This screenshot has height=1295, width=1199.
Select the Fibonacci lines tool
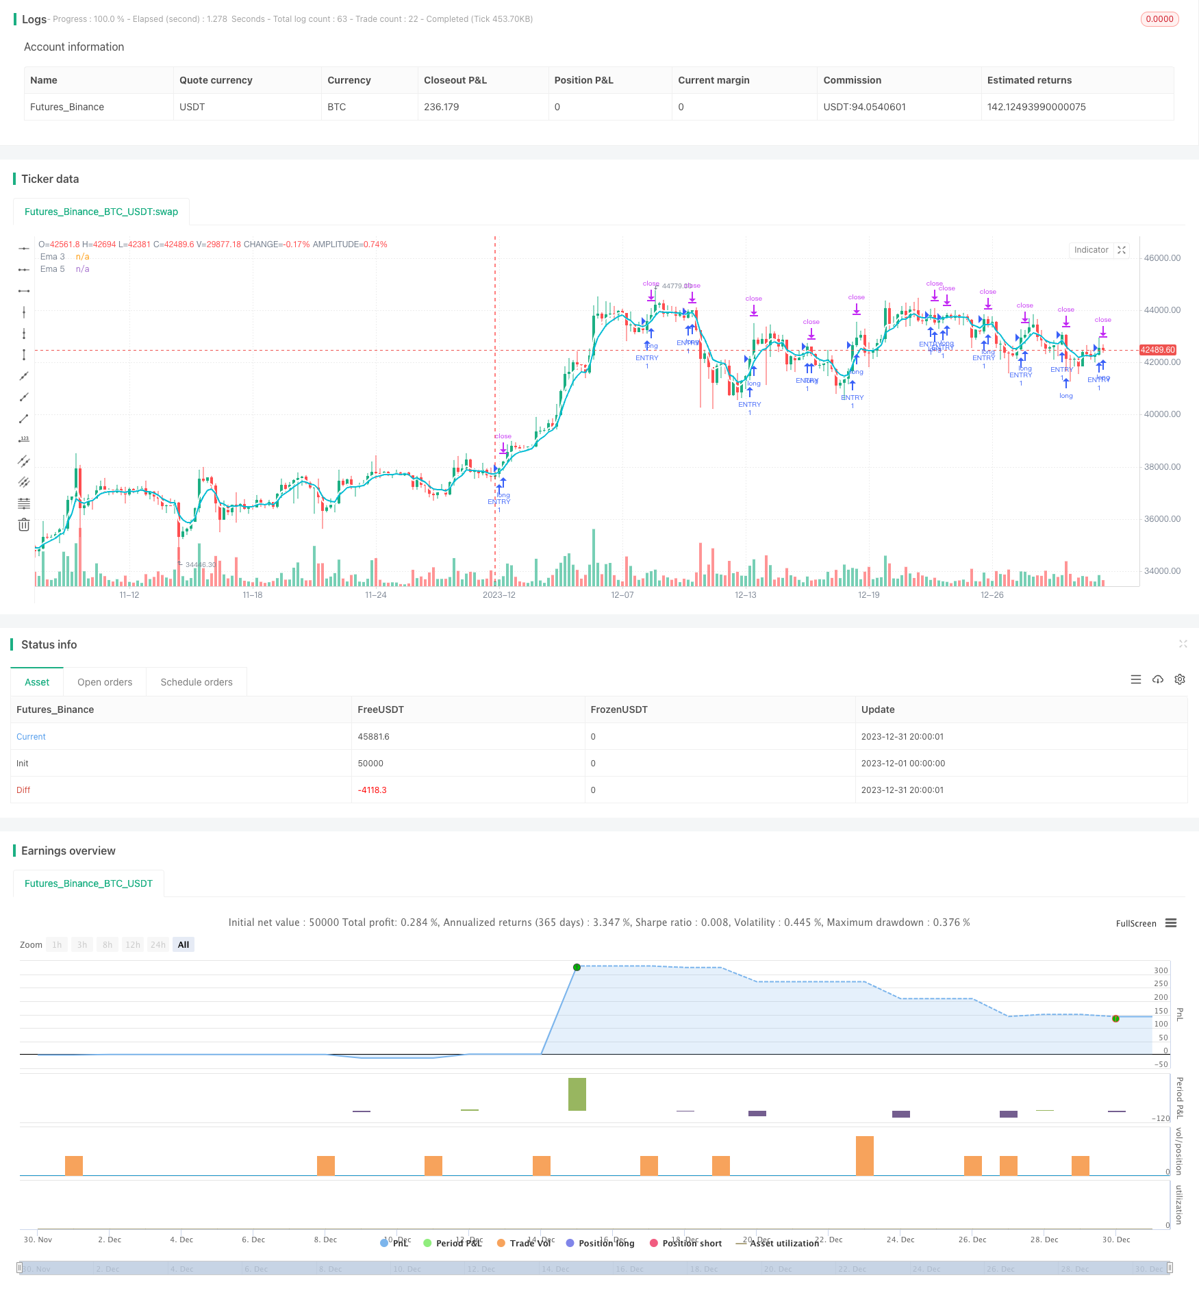point(24,503)
